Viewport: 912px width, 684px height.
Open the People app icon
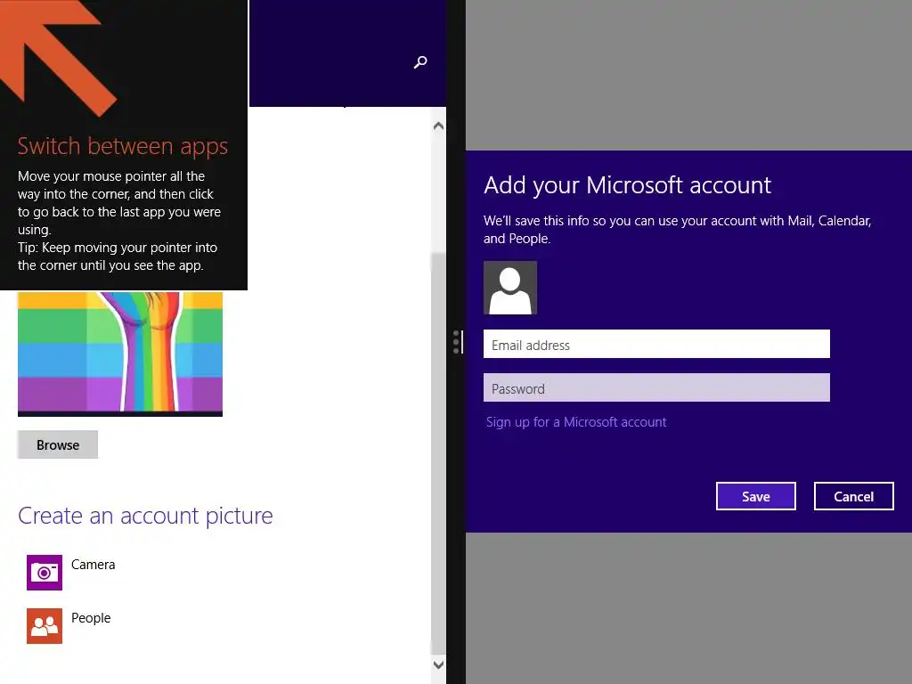click(45, 626)
